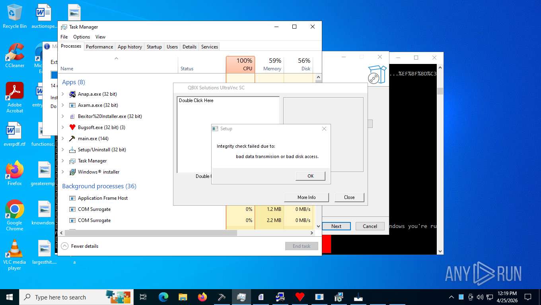Click Task Manager taskbar icon
This screenshot has height=305, width=541.
[241, 297]
